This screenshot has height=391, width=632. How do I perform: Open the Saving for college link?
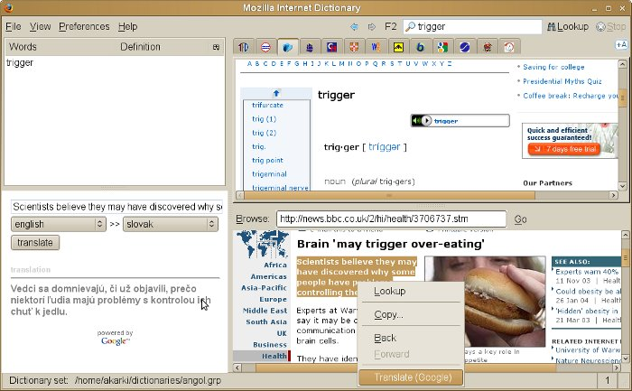(553, 67)
